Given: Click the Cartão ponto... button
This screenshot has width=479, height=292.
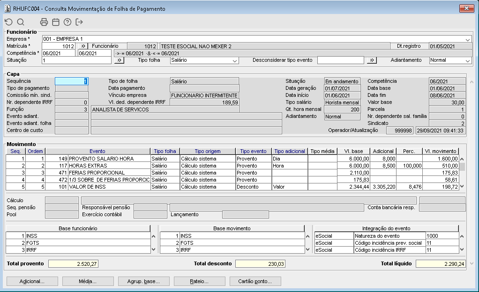Looking at the screenshot, I should tap(255, 281).
